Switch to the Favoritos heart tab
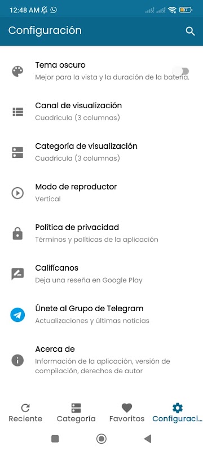Image resolution: width=203 pixels, height=451 pixels. [x=127, y=413]
